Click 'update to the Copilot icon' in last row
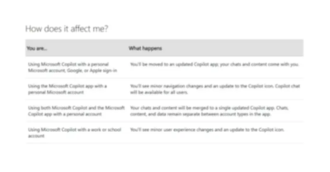This screenshot has height=172, width=330. point(257,130)
